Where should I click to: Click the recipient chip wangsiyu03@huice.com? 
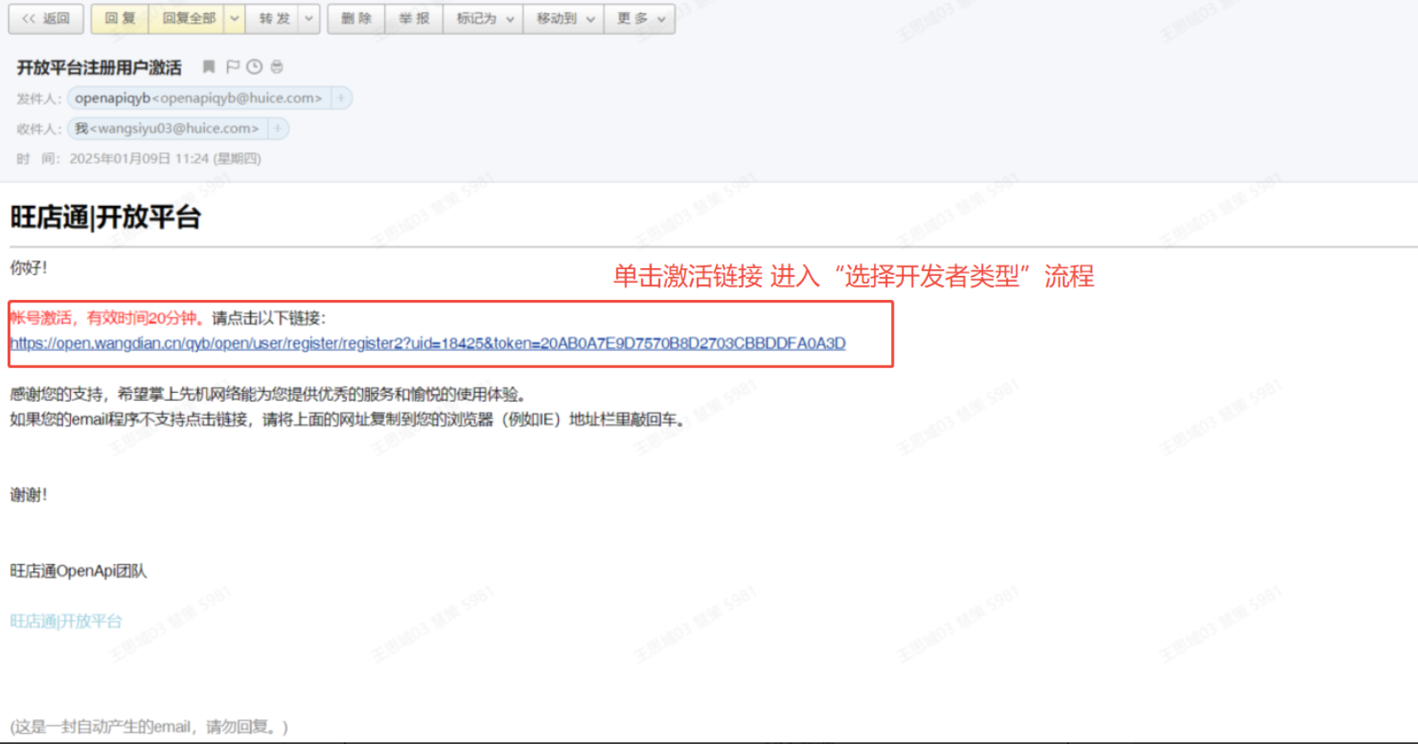[167, 128]
